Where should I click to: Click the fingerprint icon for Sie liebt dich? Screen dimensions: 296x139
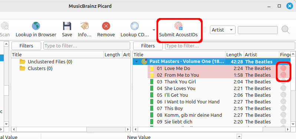click(x=283, y=122)
